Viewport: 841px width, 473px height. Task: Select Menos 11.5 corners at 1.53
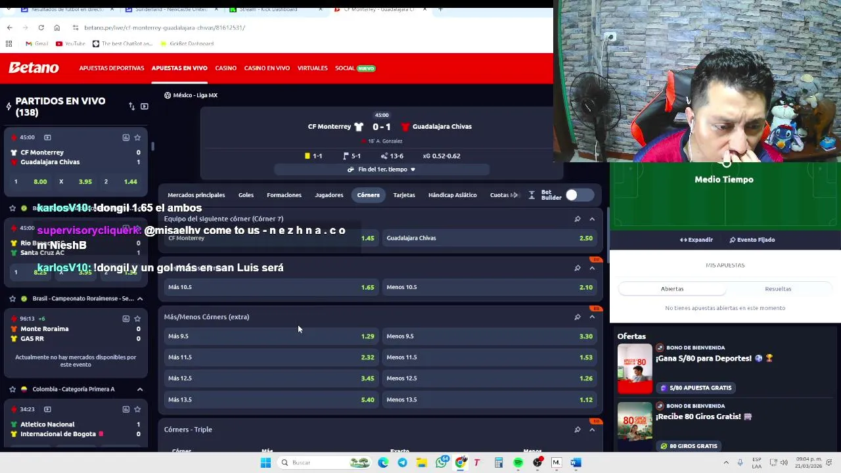[489, 357]
